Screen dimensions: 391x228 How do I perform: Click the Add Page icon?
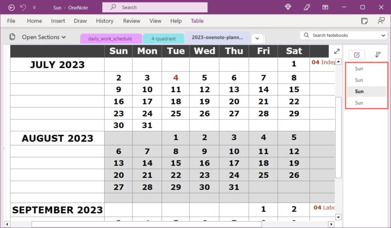[x=357, y=55]
